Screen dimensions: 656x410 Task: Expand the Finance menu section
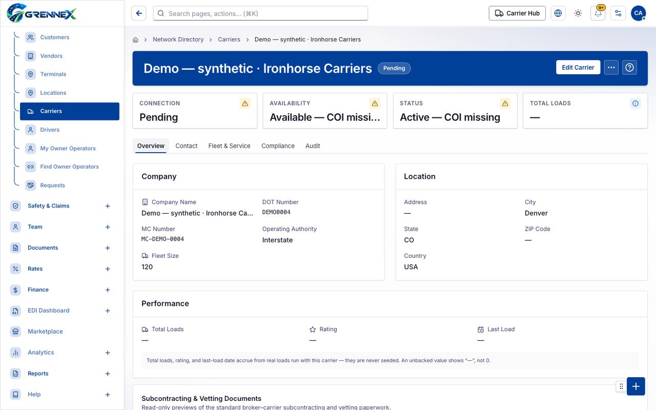click(x=108, y=290)
